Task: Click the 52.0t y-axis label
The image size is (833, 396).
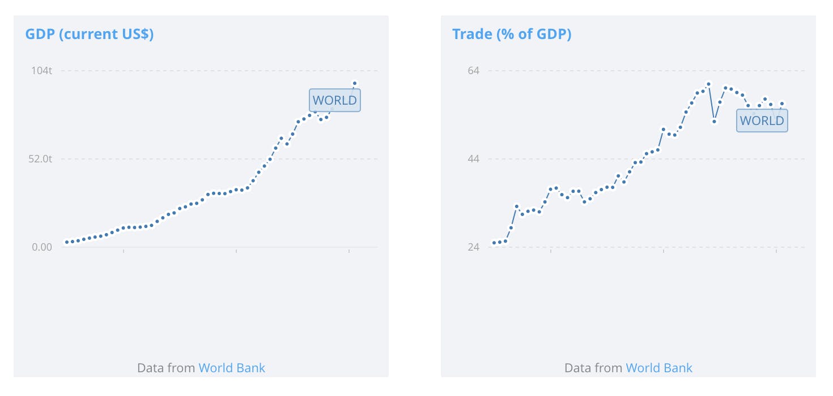Action: (x=41, y=159)
